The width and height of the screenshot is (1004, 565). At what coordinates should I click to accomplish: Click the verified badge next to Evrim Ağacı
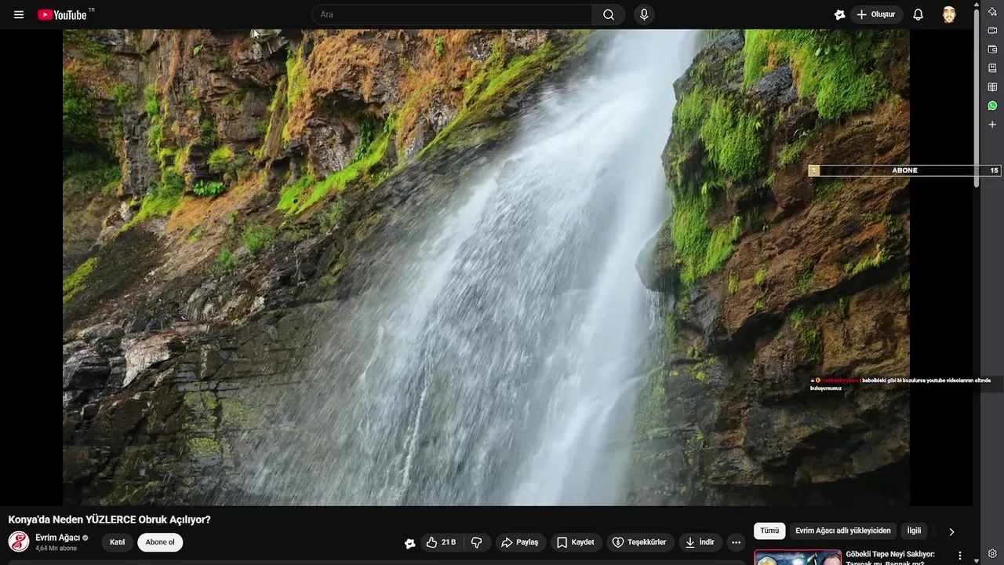coord(85,538)
